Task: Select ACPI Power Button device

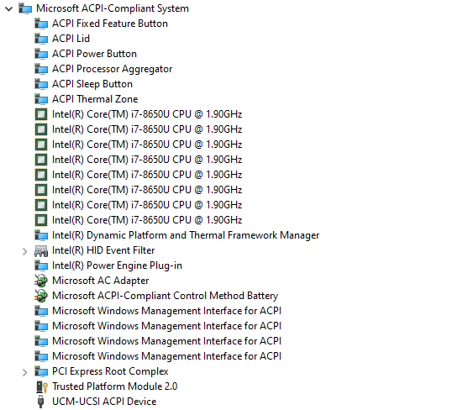Action: [x=94, y=54]
